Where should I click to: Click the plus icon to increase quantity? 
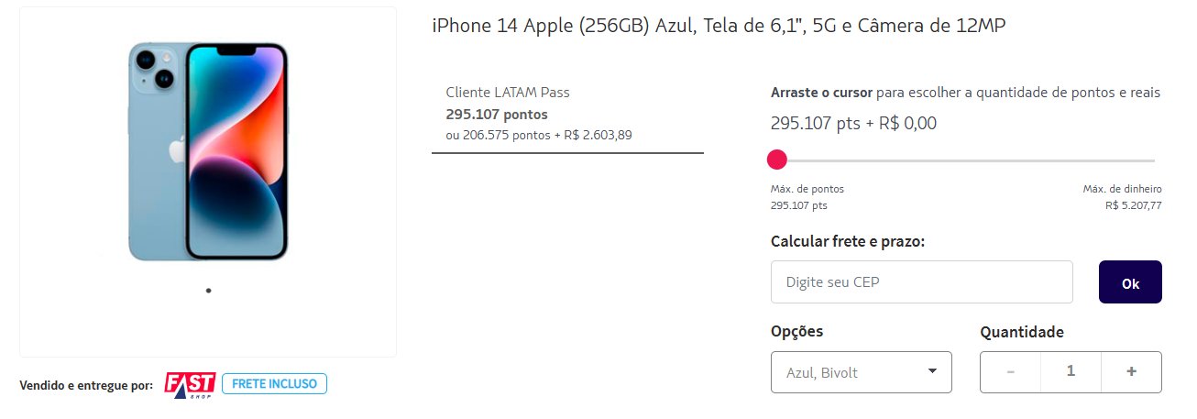(1131, 371)
